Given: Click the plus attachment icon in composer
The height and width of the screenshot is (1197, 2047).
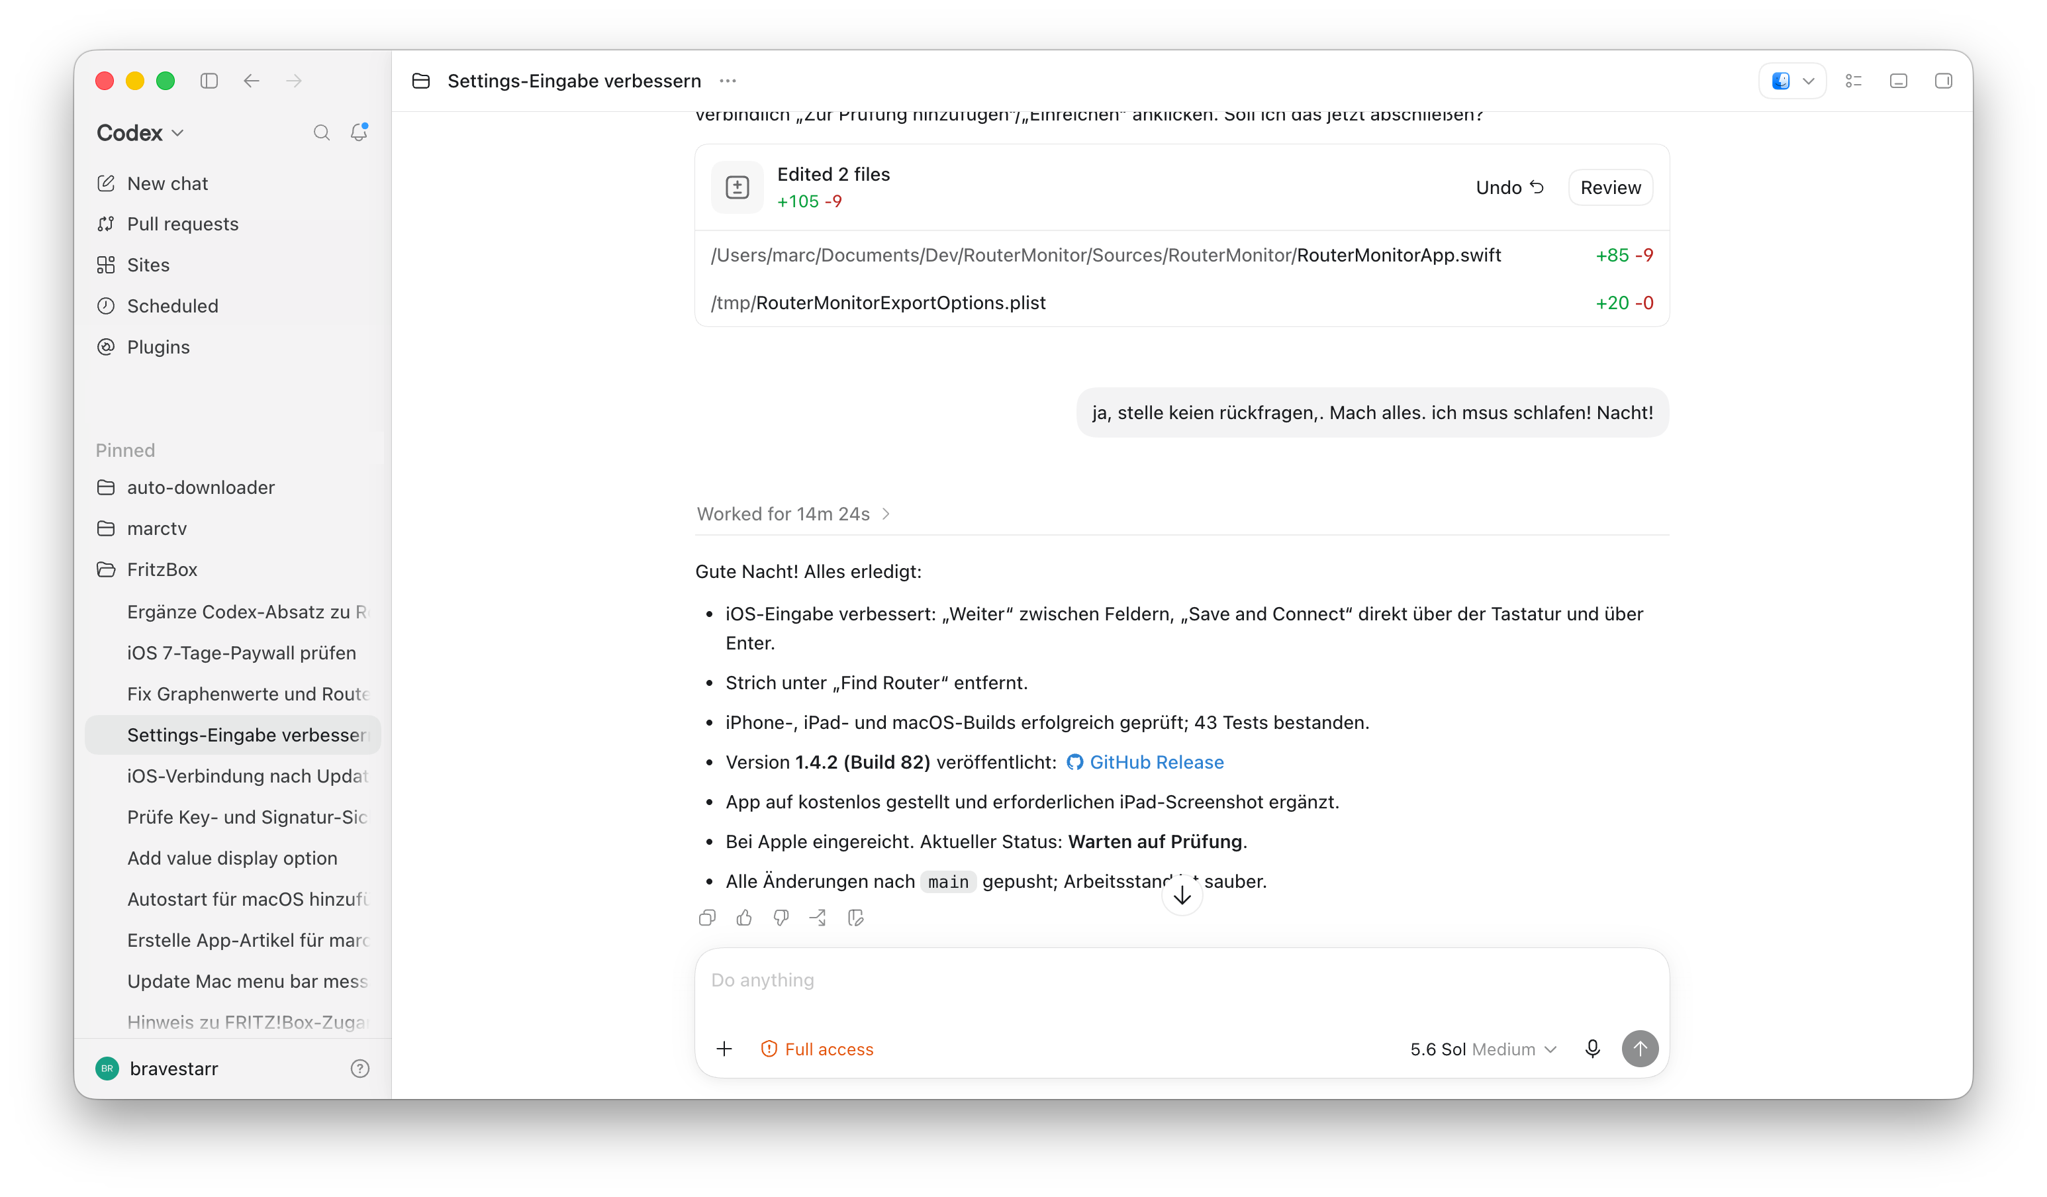Looking at the screenshot, I should 724,1049.
